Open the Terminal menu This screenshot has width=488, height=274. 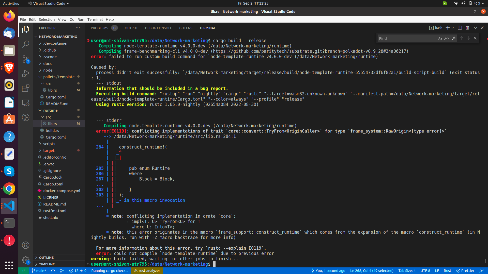[x=95, y=19]
